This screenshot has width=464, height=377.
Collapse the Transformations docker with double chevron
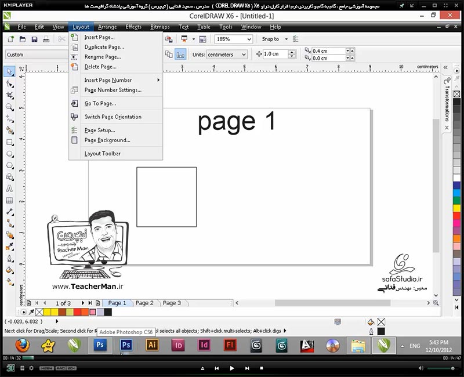[x=445, y=67]
